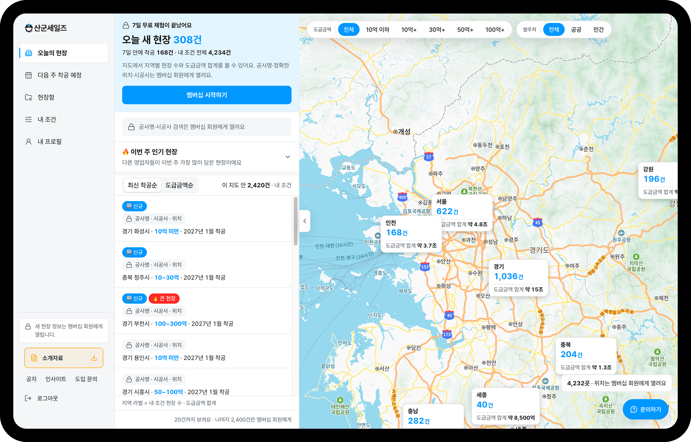
Task: Click lock icon on 충북 청주시 listing
Action: (129, 265)
